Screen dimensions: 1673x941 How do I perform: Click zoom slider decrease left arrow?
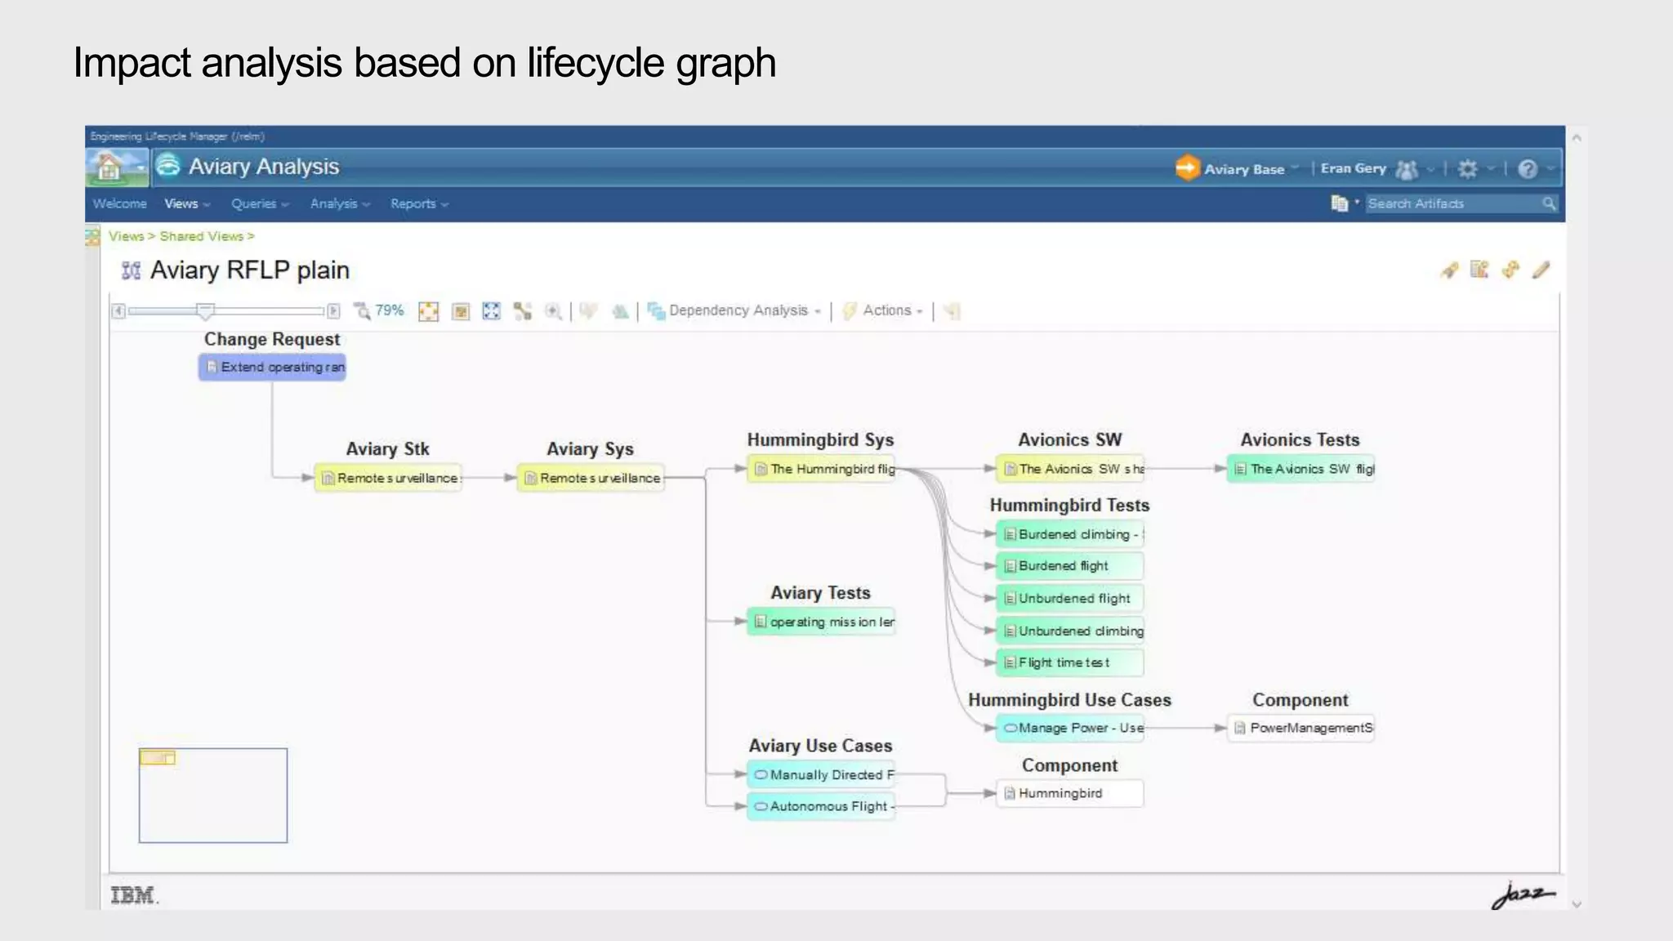118,311
